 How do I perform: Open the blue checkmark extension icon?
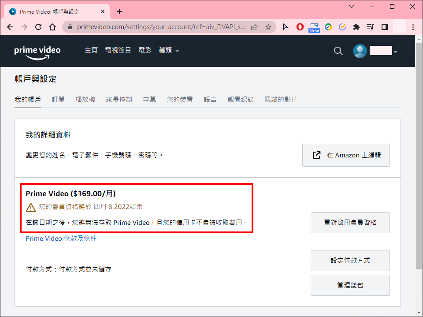[x=342, y=27]
